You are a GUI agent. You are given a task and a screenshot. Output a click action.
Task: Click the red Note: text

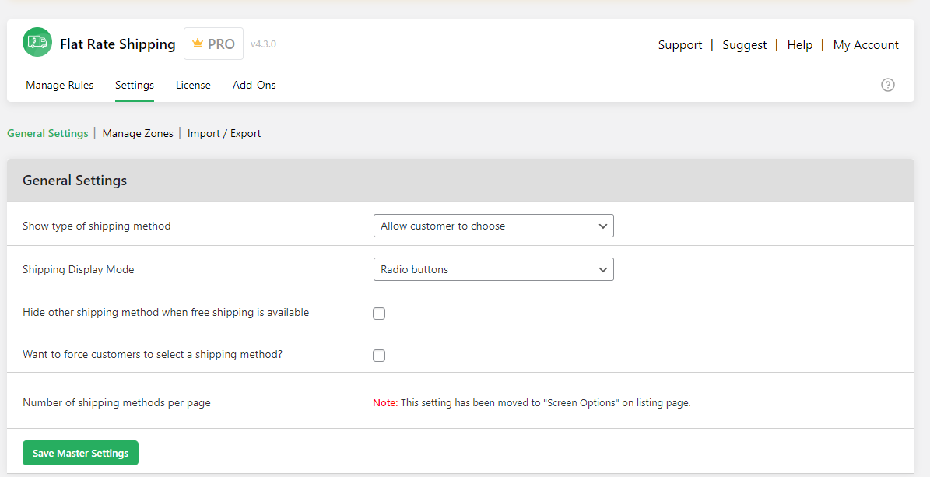pyautogui.click(x=385, y=403)
